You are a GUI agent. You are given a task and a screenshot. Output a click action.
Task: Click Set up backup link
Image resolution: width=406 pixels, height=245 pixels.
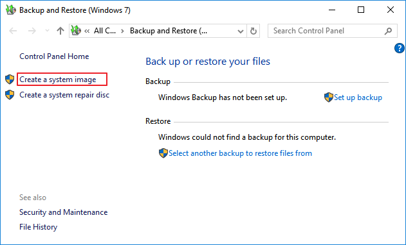tap(358, 97)
